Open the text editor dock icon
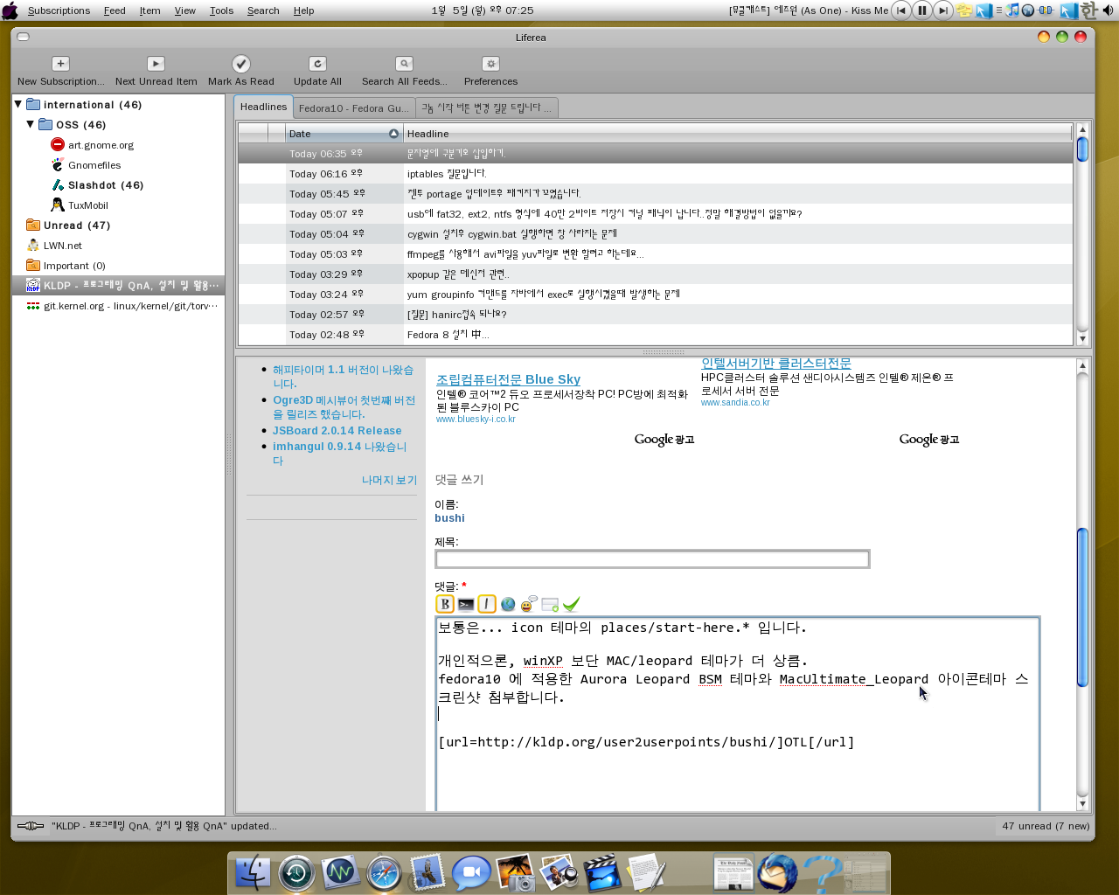This screenshot has height=895, width=1119. point(646,872)
